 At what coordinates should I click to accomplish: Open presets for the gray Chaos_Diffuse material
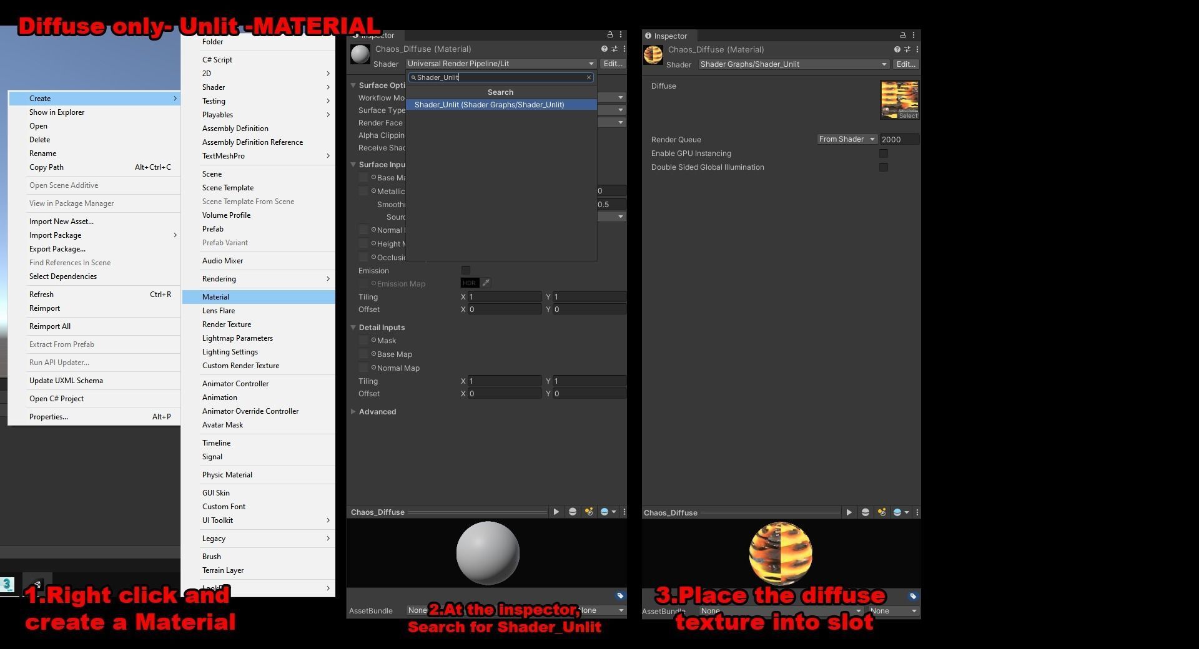(614, 49)
